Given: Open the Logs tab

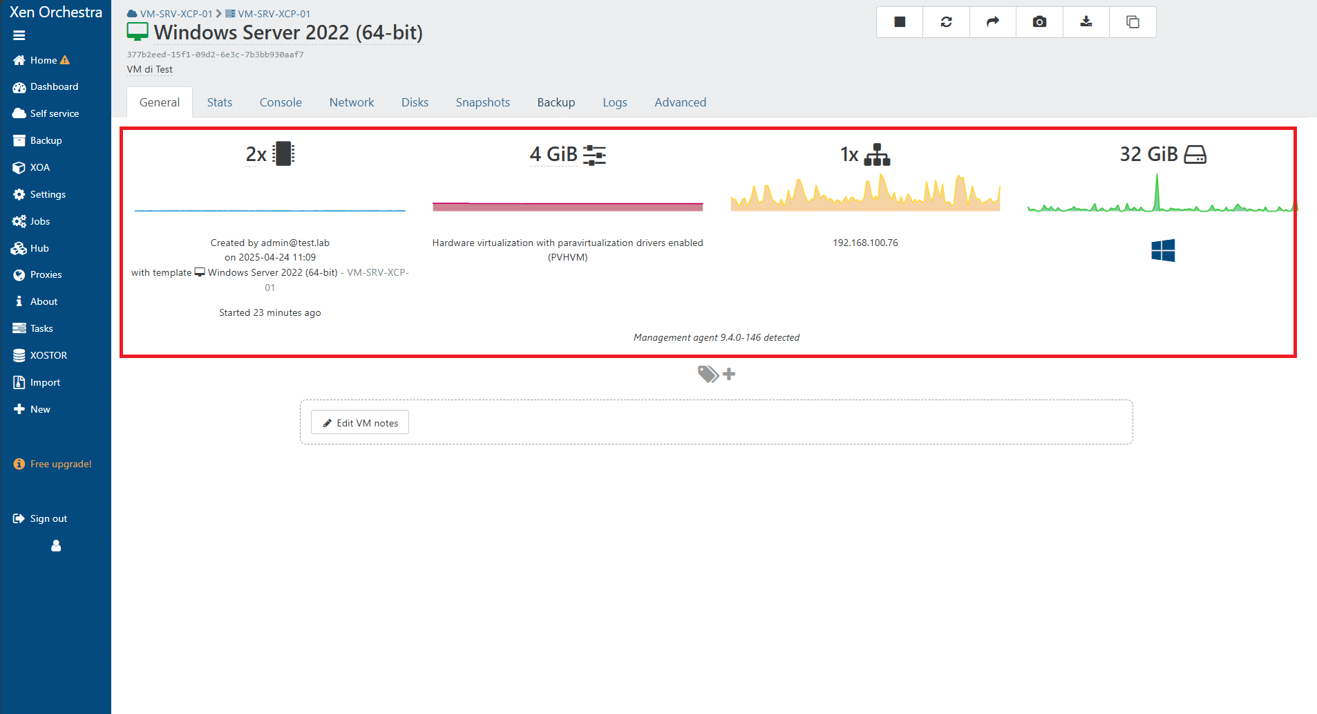Looking at the screenshot, I should pos(615,102).
